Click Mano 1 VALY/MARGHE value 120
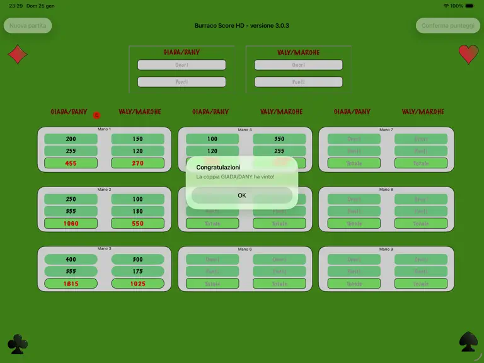Image resolution: width=484 pixels, height=363 pixels. (137, 151)
